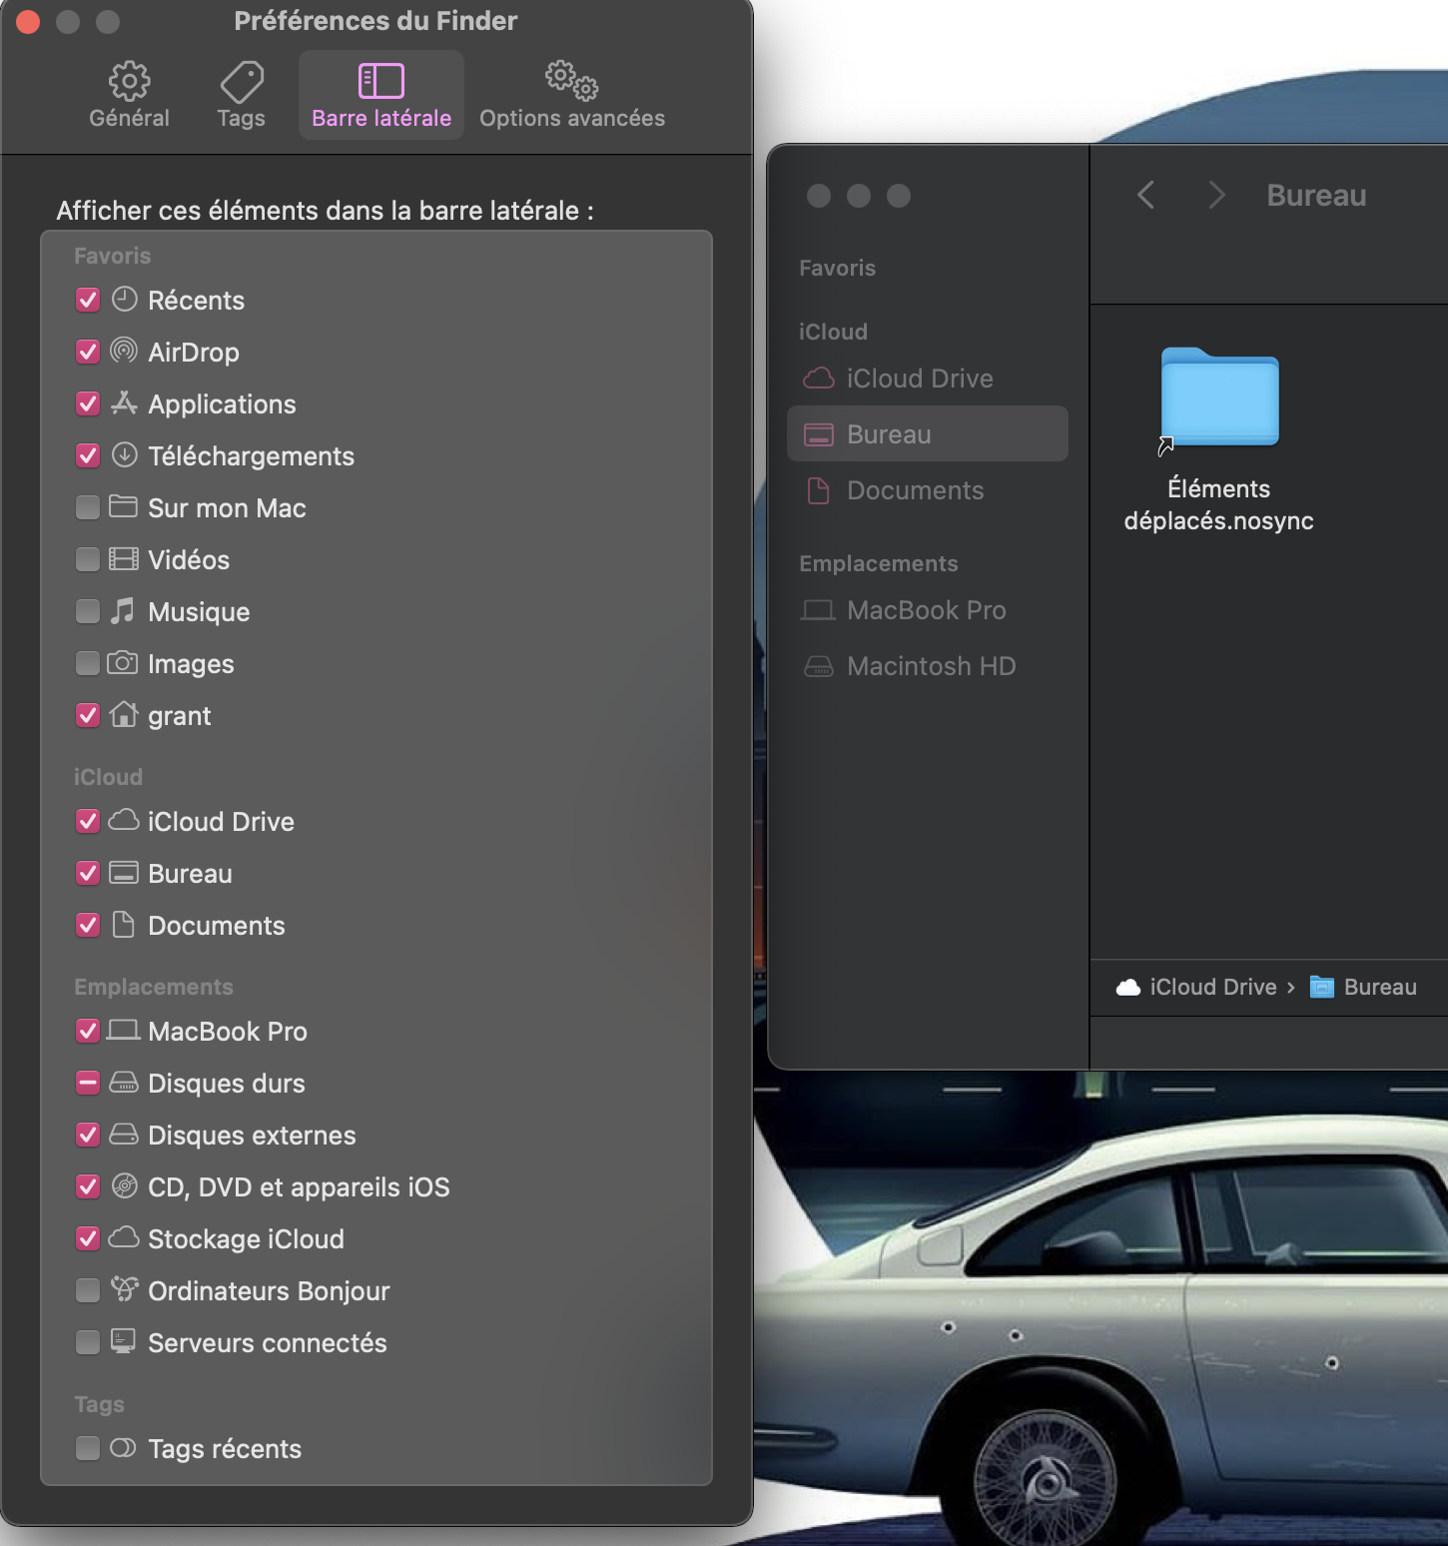Enable the Sur mon Mac checkbox
This screenshot has width=1448, height=1546.
[88, 507]
